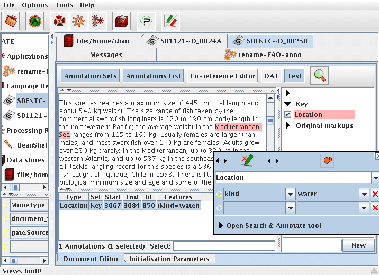The width and height of the screenshot is (379, 275).
Task: Click the green ANNIE 'A' toolbar icon
Action: click(35, 21)
